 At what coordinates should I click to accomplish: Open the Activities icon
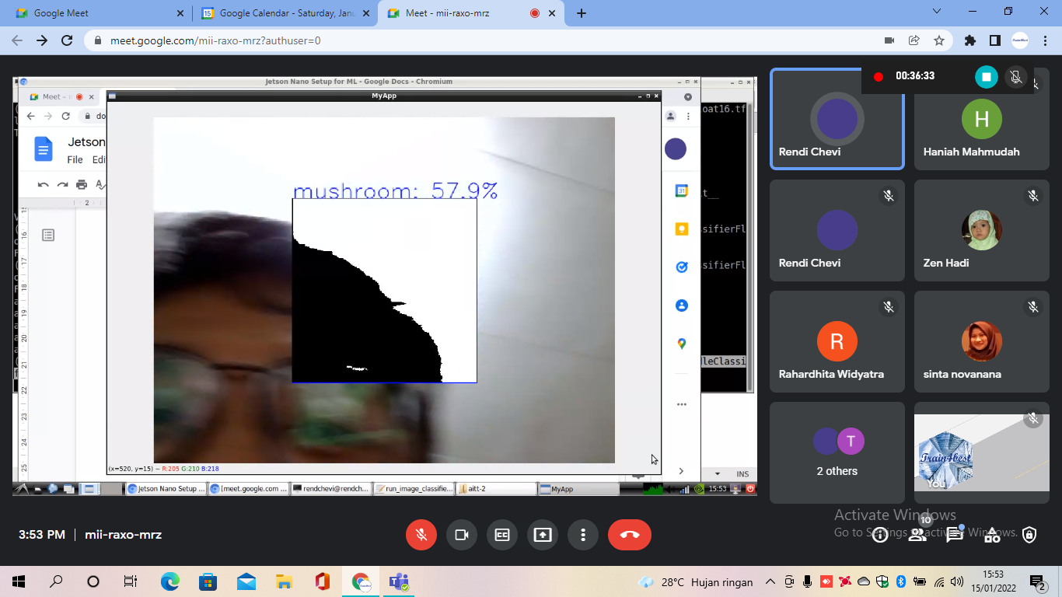tap(992, 535)
